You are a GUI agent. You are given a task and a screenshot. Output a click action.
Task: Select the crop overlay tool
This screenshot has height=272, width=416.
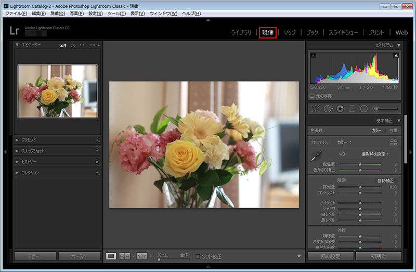click(315, 109)
